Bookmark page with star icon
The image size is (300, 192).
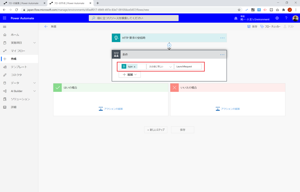[239, 10]
